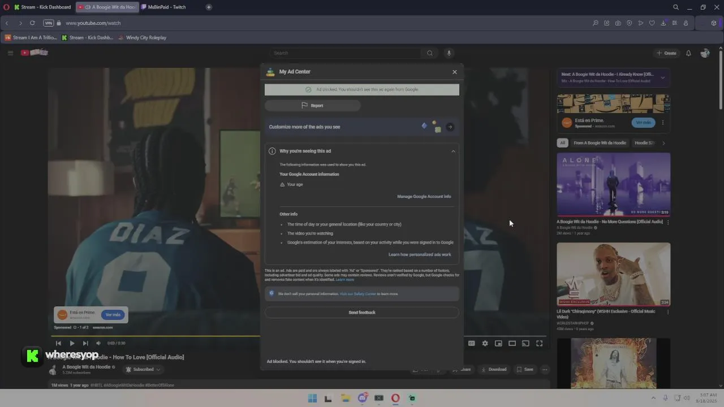724x407 pixels.
Task: Click the Report button with flag icon
Action: (312, 105)
